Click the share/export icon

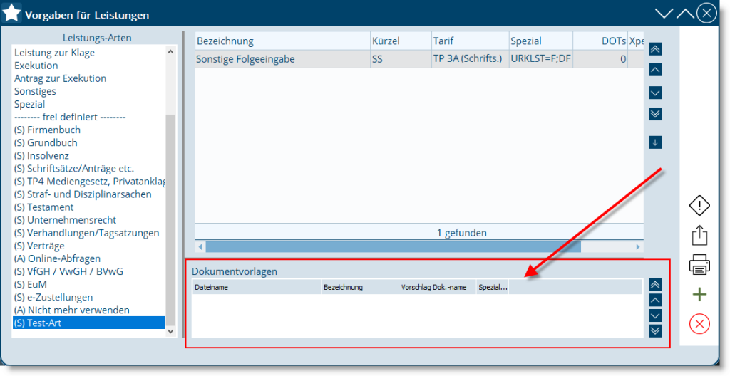pos(700,235)
